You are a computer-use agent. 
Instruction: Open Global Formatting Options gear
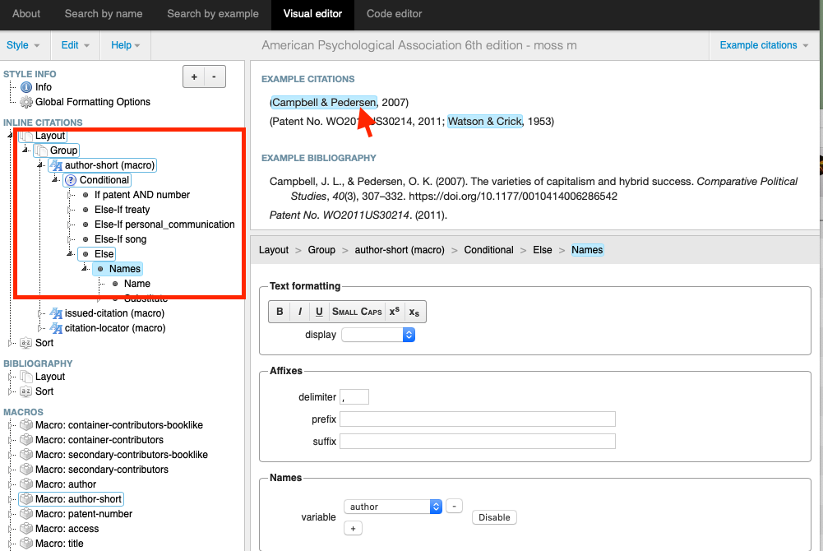25,102
